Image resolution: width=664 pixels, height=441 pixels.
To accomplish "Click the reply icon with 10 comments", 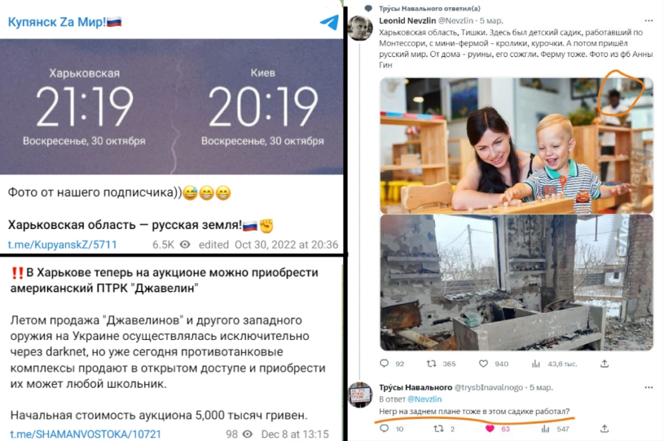I will 384,429.
